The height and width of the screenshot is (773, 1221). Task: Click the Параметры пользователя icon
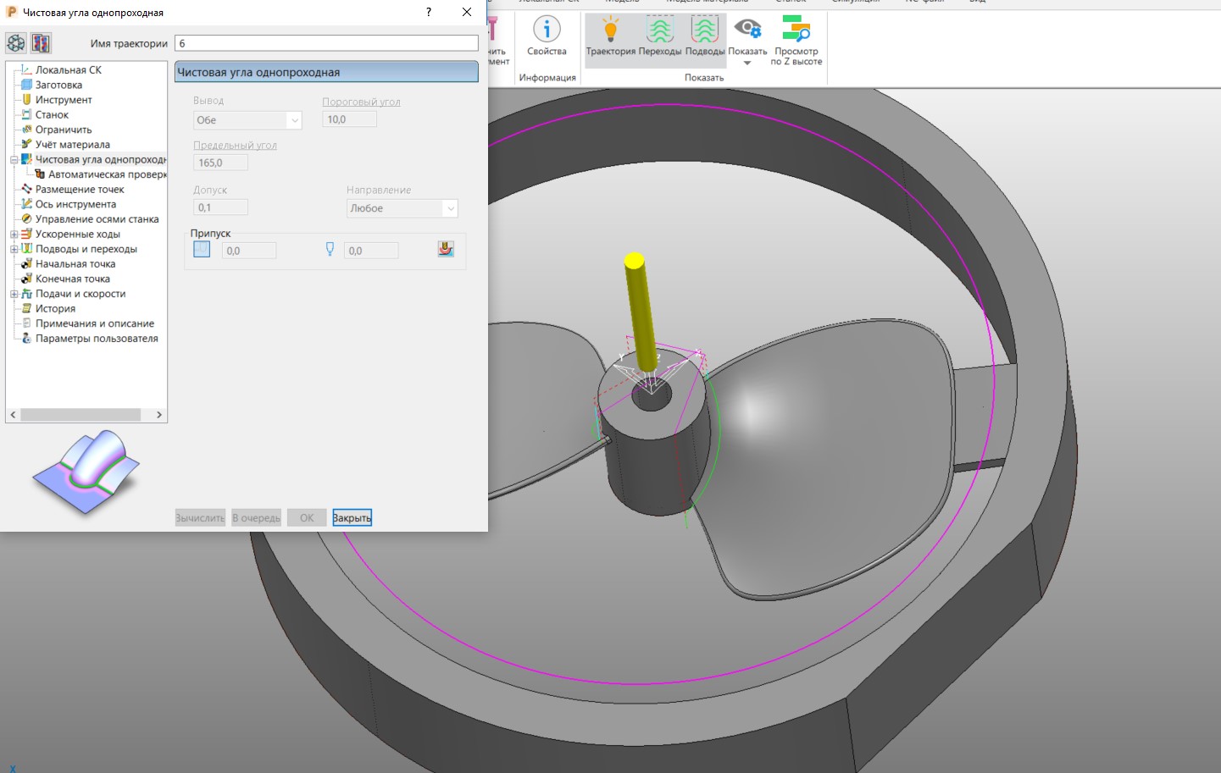point(26,339)
